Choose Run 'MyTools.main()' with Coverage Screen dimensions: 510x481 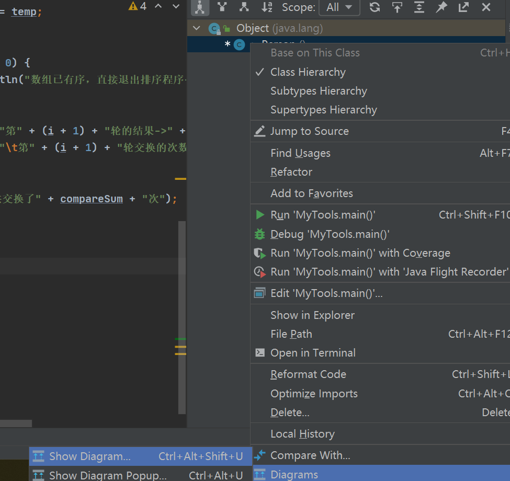[x=380, y=253]
